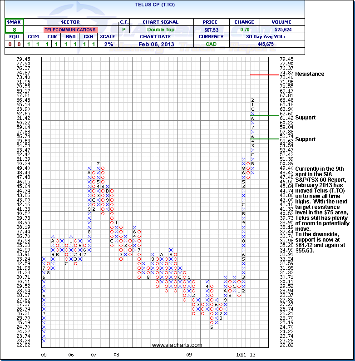Click the 07 year label on the x-axis
The width and height of the screenshot is (355, 361).
point(93,354)
